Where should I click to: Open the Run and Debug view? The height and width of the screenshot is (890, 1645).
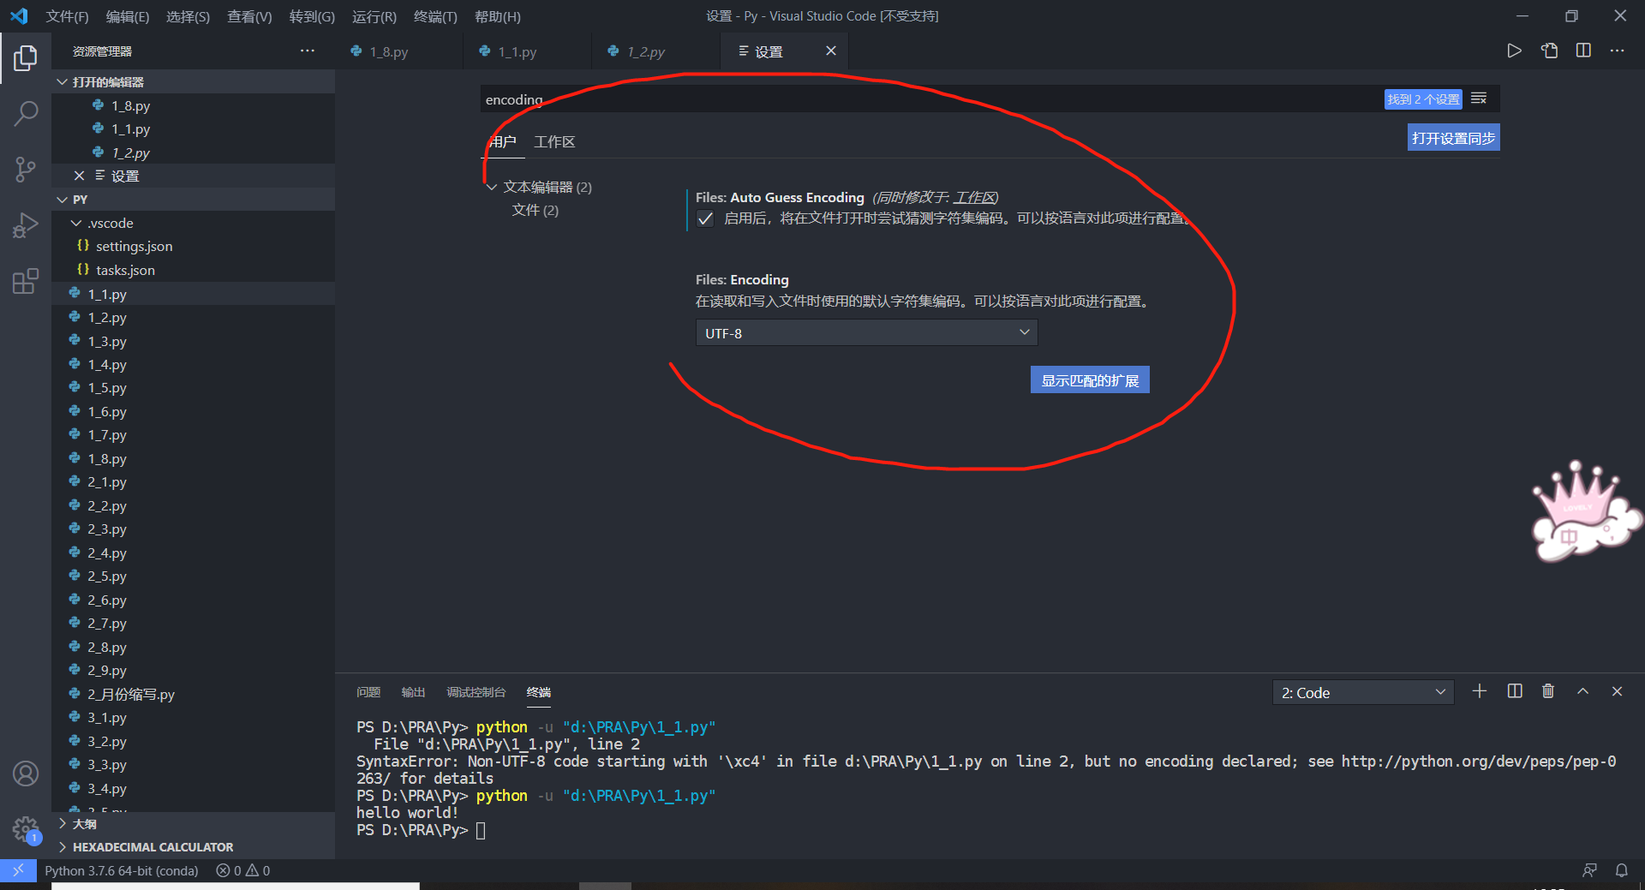(26, 225)
